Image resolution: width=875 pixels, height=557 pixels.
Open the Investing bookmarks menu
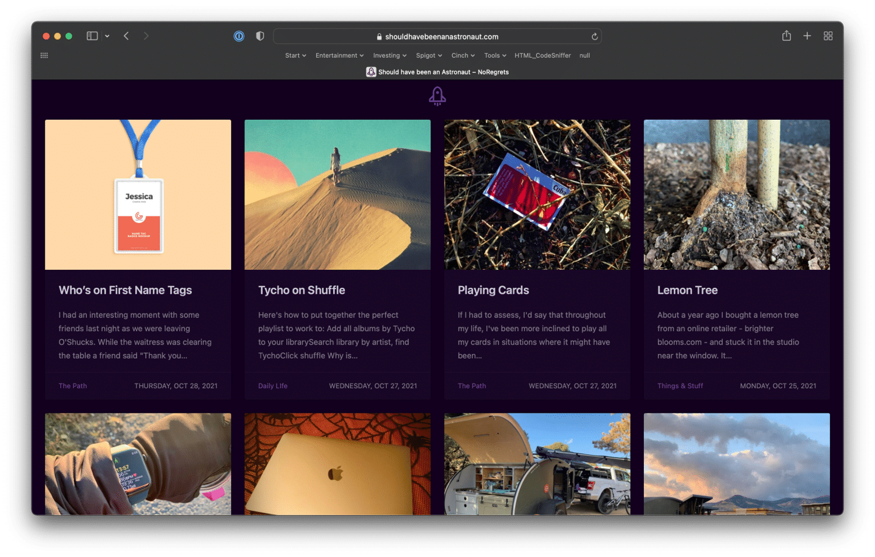tap(390, 55)
